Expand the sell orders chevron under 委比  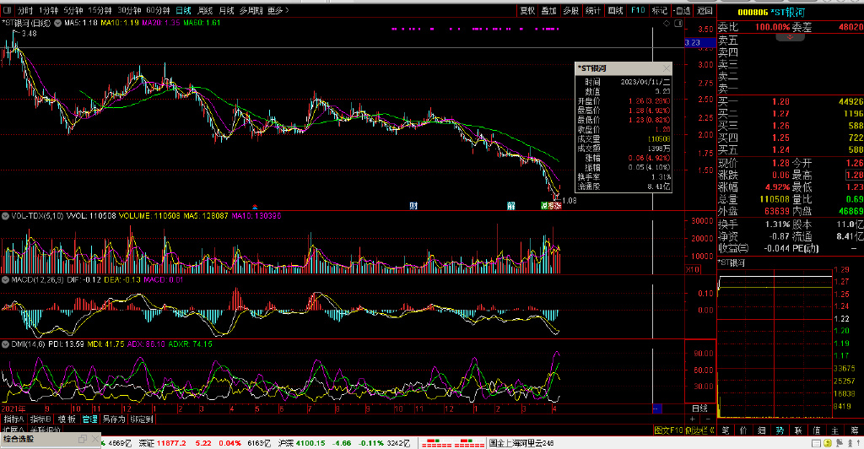coord(790,37)
